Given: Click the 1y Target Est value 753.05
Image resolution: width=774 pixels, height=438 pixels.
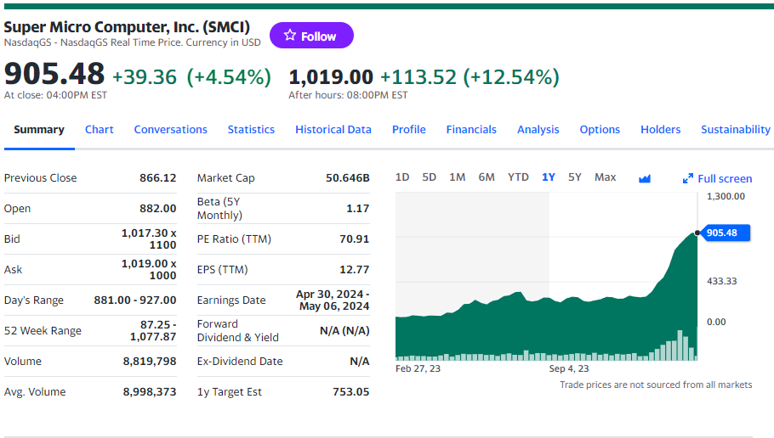Looking at the screenshot, I should pyautogui.click(x=351, y=391).
